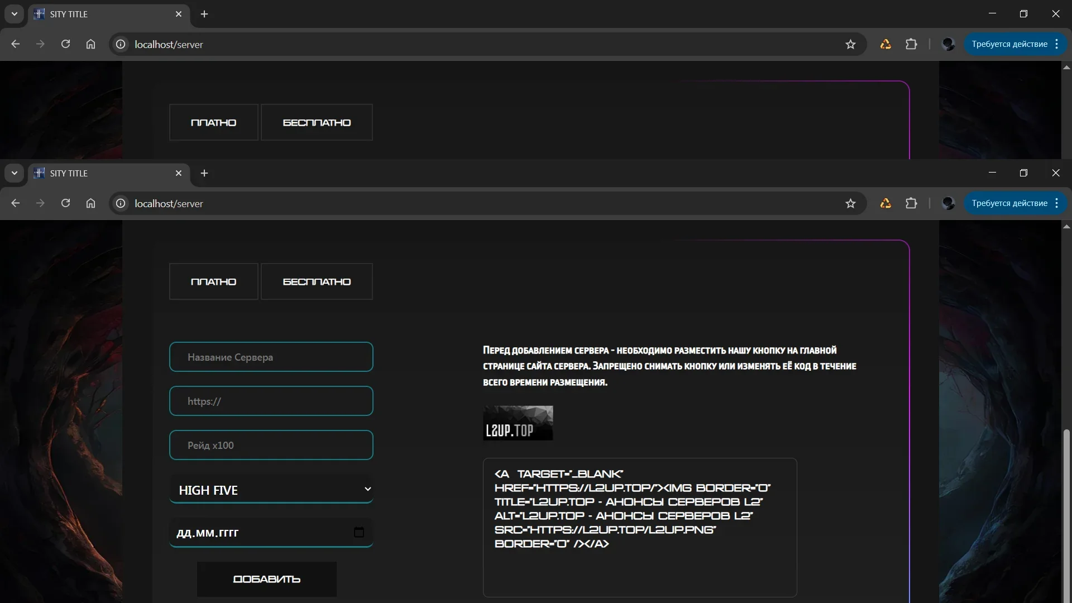Open the calendar date picker icon
This screenshot has height=603, width=1072.
[x=359, y=532]
